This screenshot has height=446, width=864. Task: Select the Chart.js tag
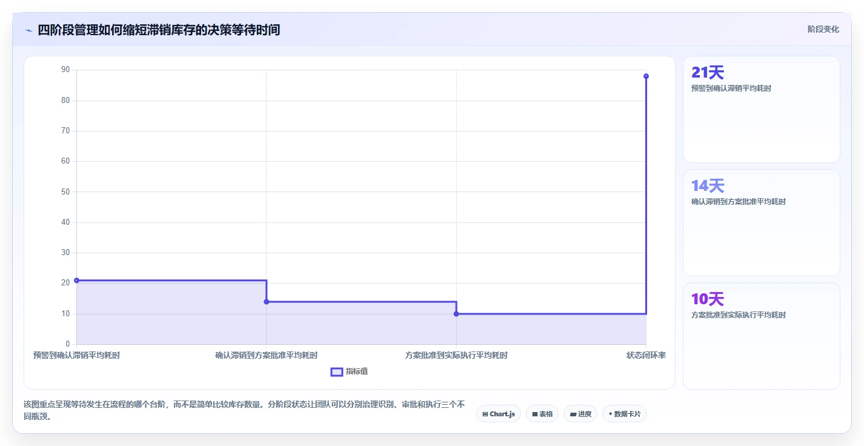499,414
